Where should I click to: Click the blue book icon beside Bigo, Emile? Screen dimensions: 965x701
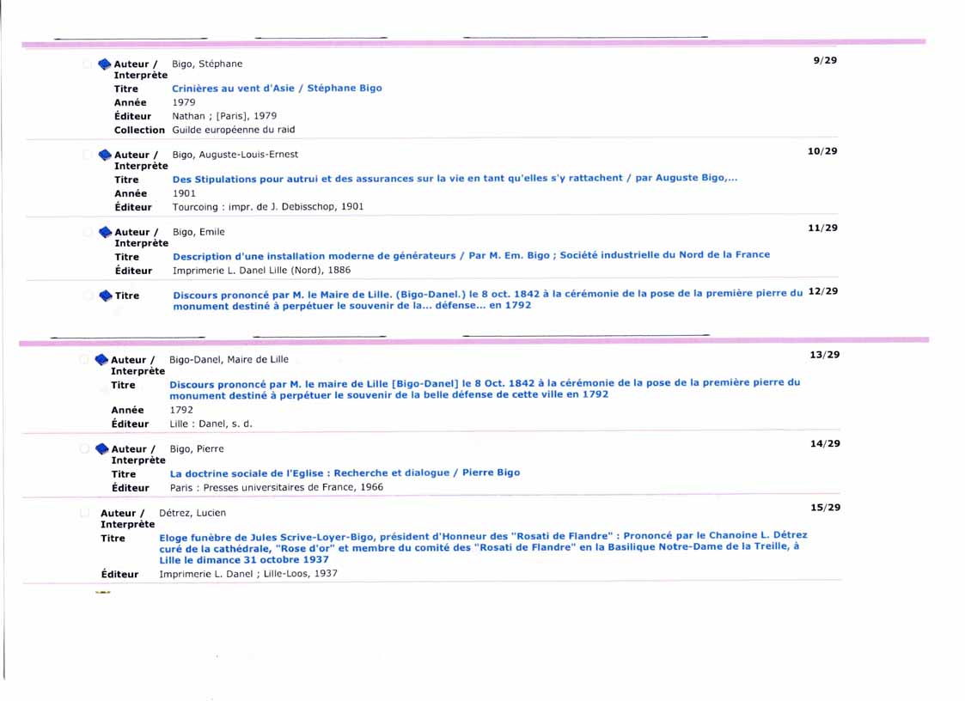pos(105,232)
